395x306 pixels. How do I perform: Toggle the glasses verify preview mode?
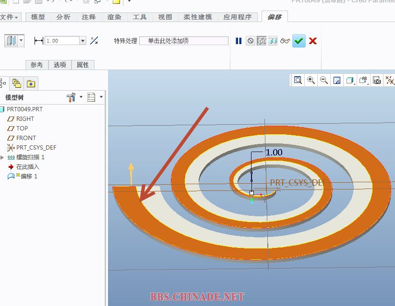click(x=285, y=41)
